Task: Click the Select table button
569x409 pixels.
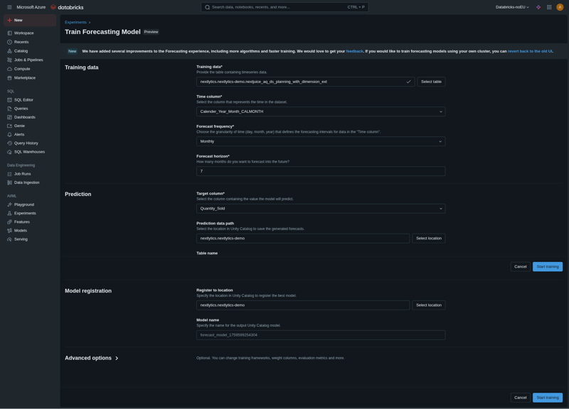Action: pyautogui.click(x=431, y=82)
